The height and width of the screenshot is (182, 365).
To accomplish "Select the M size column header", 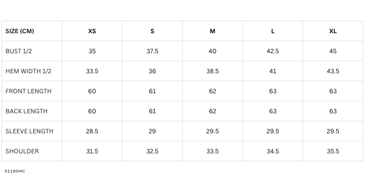I will [x=213, y=31].
